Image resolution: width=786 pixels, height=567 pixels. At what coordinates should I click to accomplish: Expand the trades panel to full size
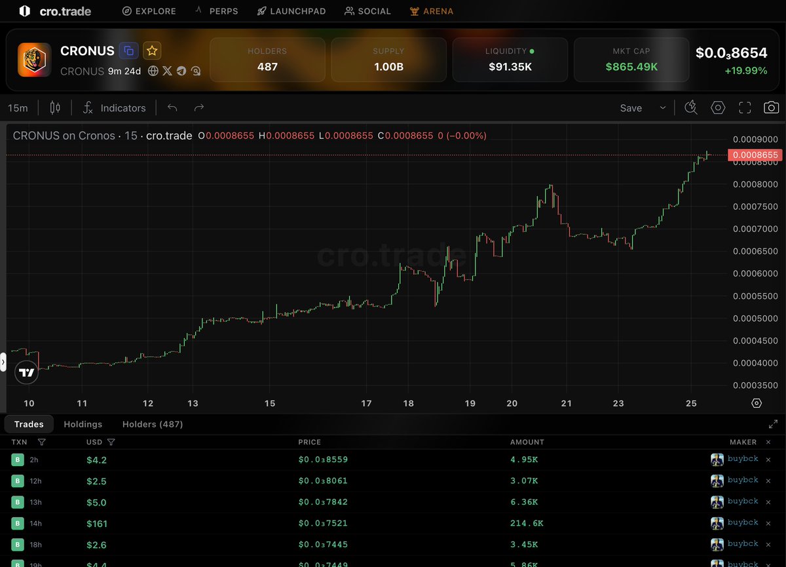pyautogui.click(x=772, y=424)
